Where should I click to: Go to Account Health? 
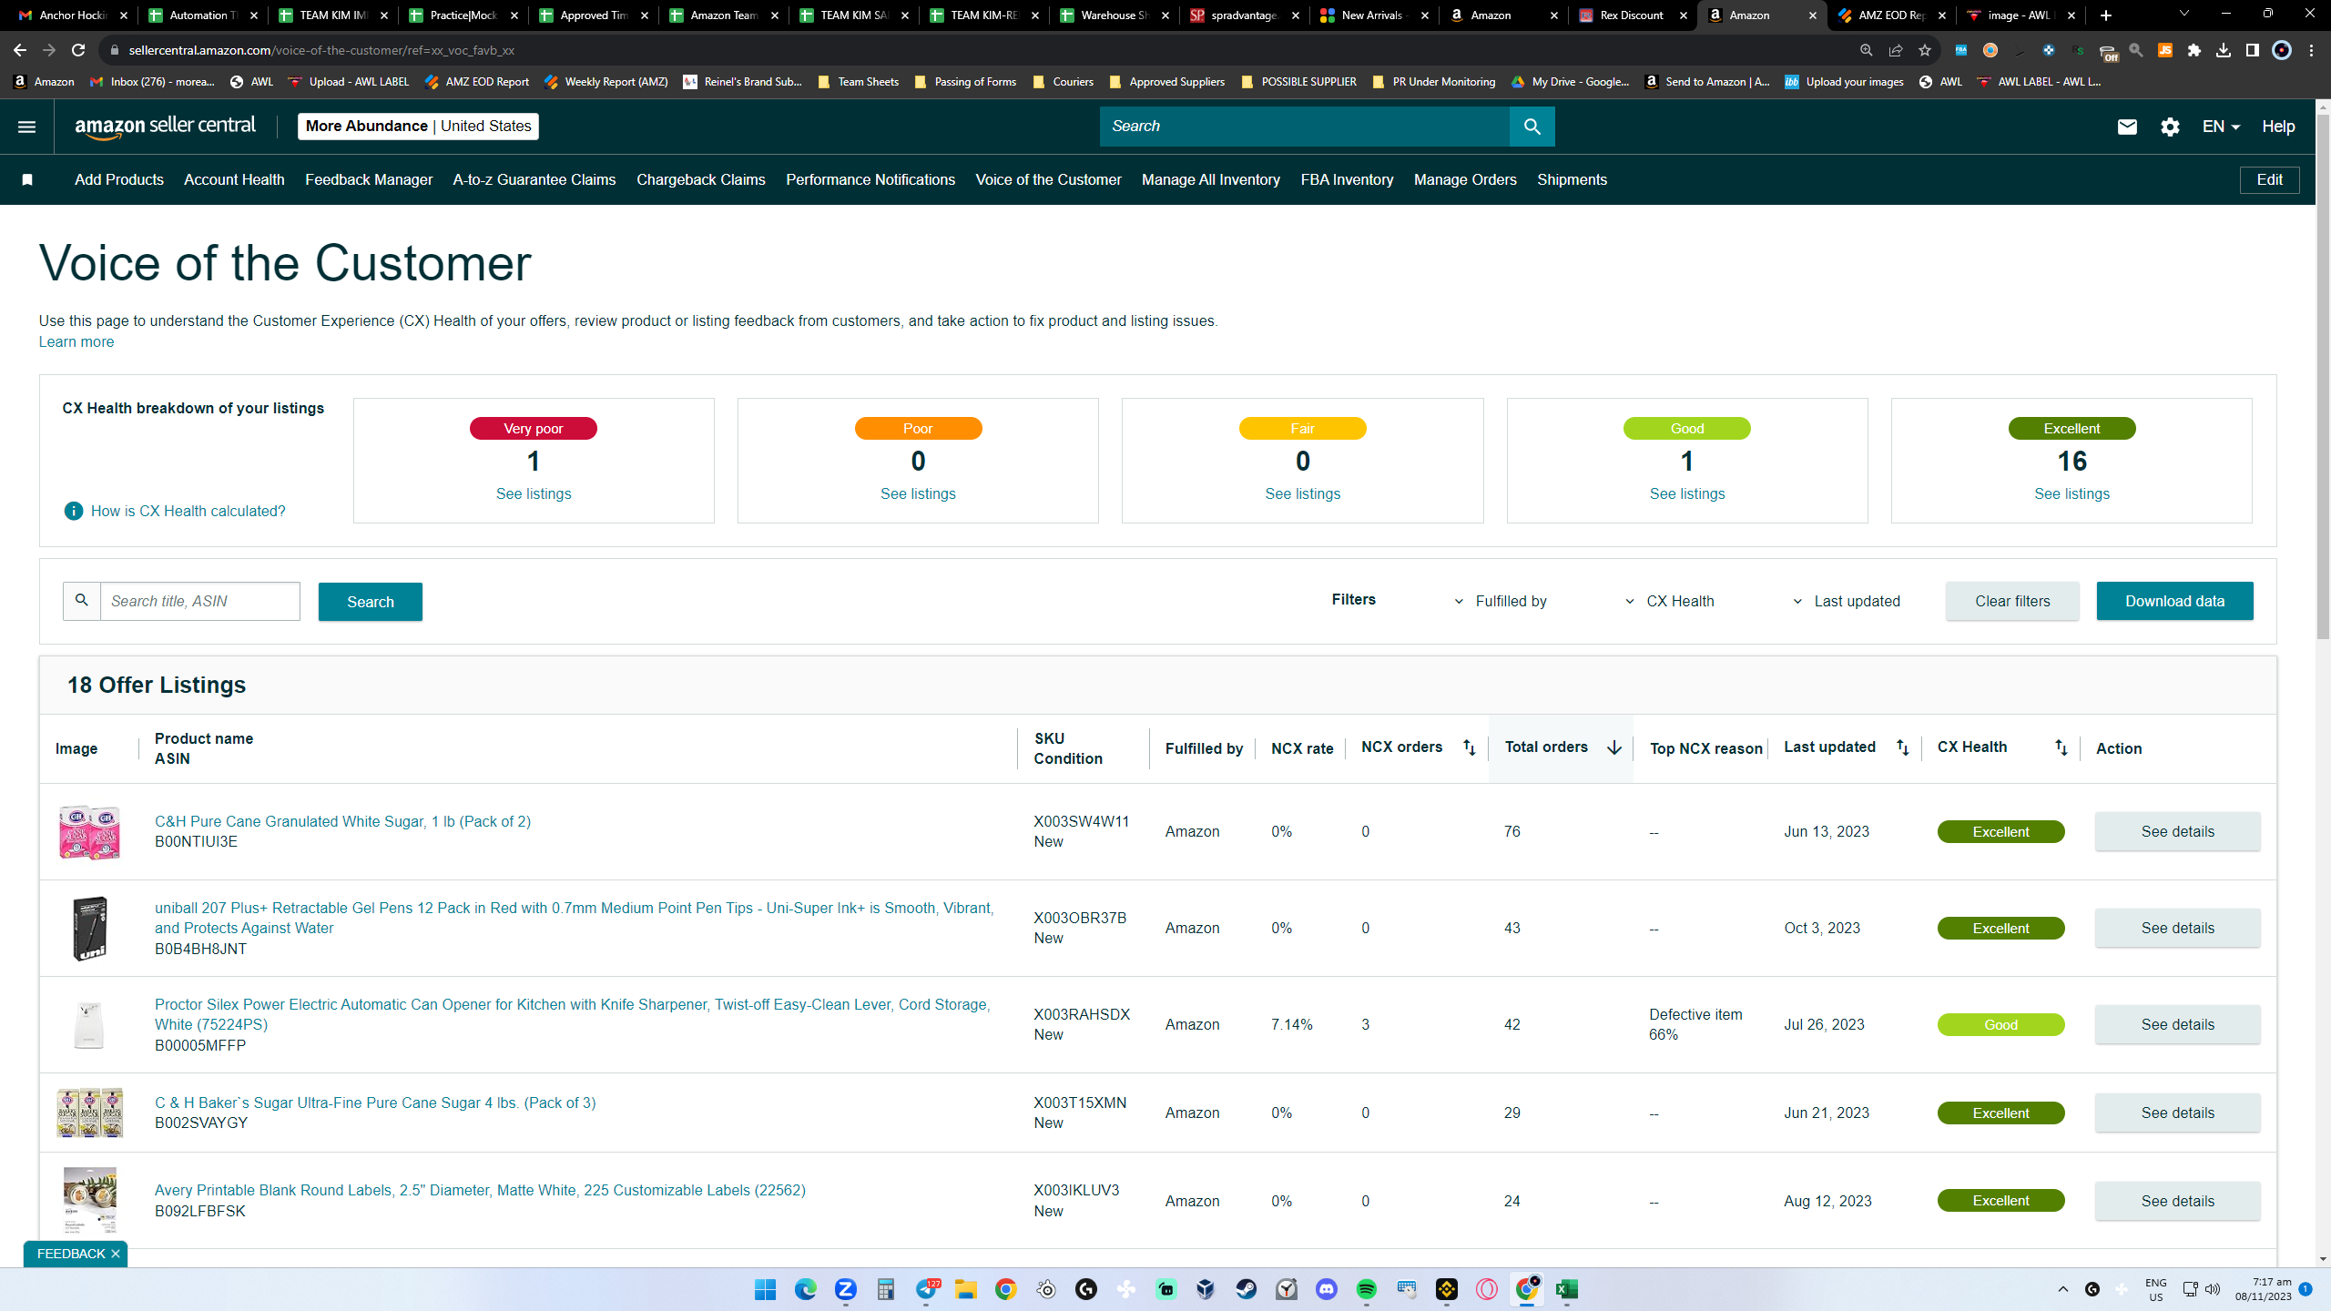pyautogui.click(x=234, y=180)
